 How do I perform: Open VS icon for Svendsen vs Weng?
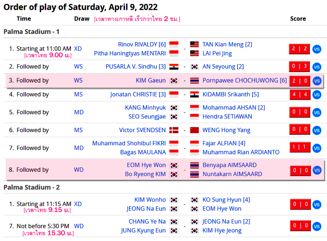(x=316, y=130)
